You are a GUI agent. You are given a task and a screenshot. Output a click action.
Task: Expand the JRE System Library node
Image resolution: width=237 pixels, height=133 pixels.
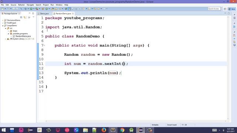click(x=6, y=39)
